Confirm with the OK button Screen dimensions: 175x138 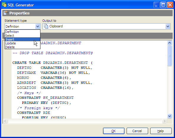pyautogui.click(x=114, y=131)
